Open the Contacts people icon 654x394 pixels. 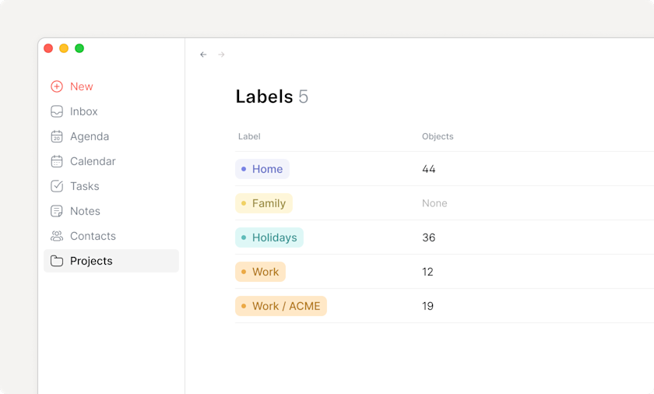pos(57,236)
